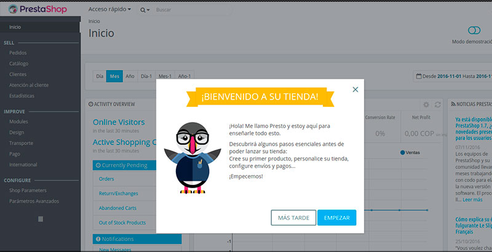
Task: Open Shop Parameters in the sidebar
Action: (28, 191)
